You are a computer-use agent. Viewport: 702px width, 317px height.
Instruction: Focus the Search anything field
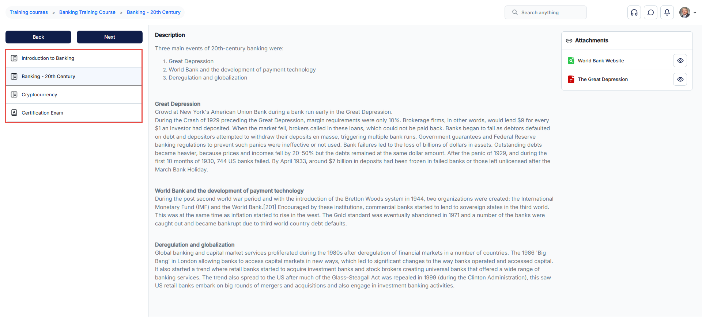pyautogui.click(x=548, y=12)
